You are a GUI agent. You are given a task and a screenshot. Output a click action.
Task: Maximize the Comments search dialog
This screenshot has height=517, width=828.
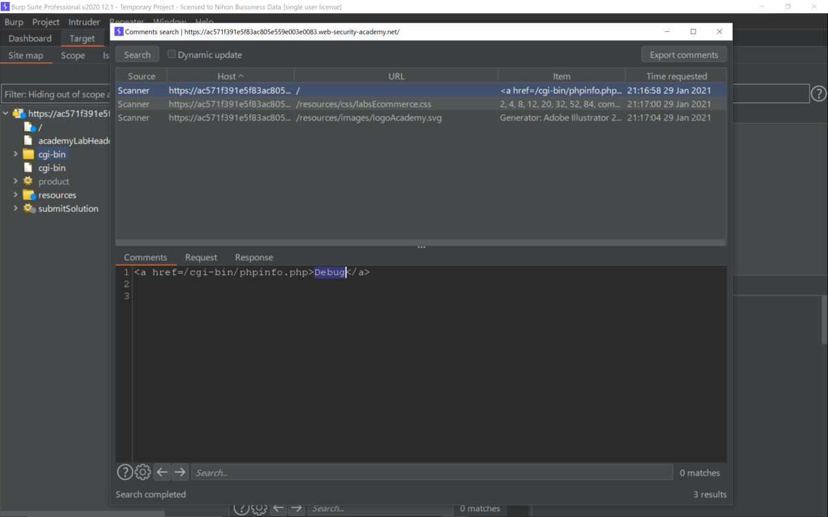click(x=693, y=32)
